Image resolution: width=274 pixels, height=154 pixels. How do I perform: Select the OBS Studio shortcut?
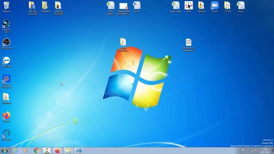(x=6, y=44)
